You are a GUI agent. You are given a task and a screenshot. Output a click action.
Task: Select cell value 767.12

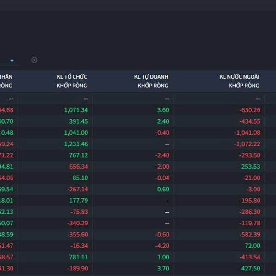point(79,155)
